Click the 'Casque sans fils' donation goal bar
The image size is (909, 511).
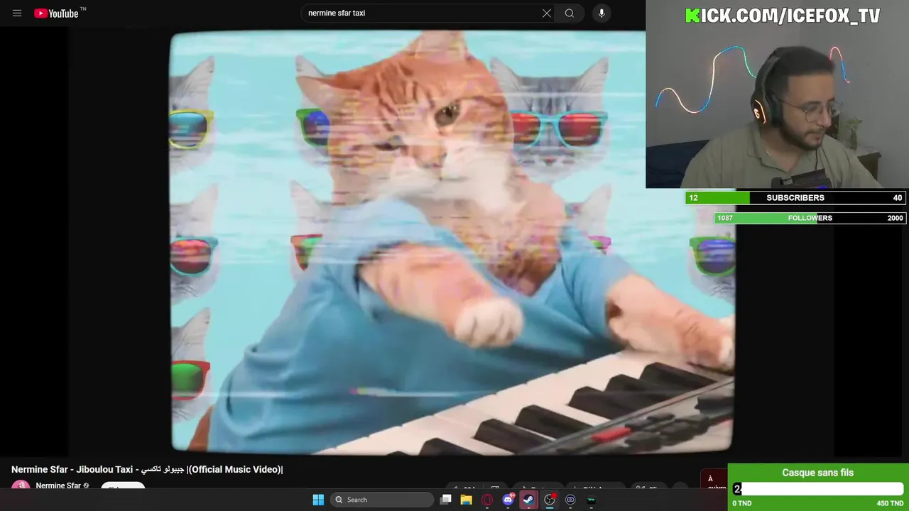(x=818, y=488)
